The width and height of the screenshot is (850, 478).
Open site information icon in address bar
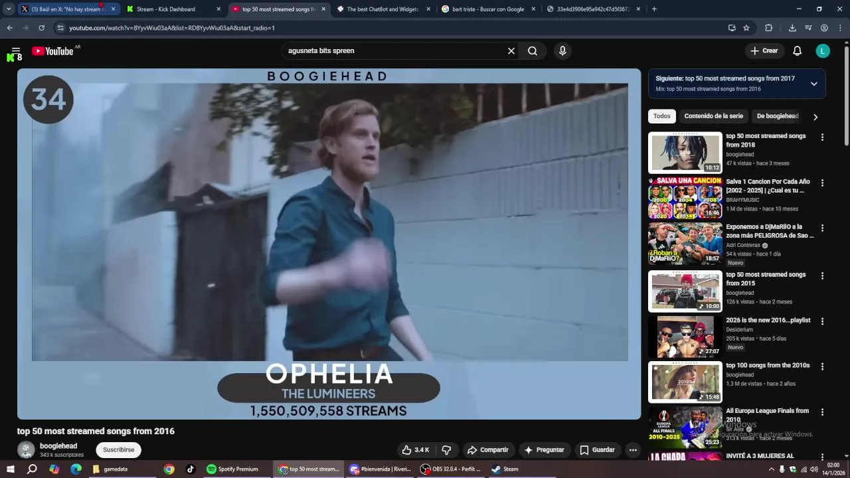click(60, 28)
